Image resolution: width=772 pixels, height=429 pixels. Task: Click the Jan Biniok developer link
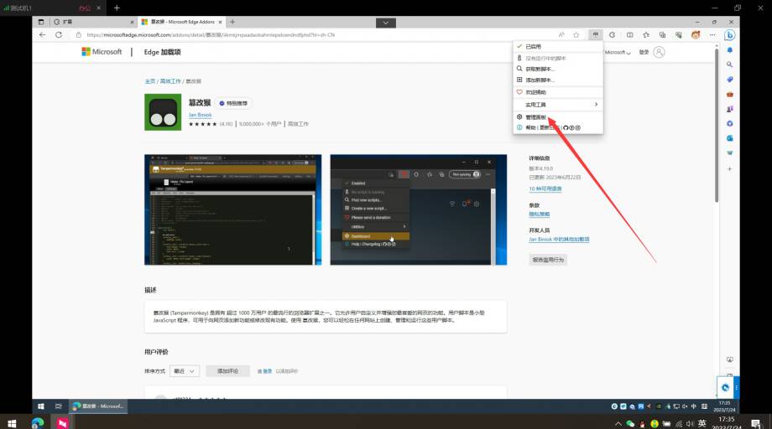tap(200, 115)
